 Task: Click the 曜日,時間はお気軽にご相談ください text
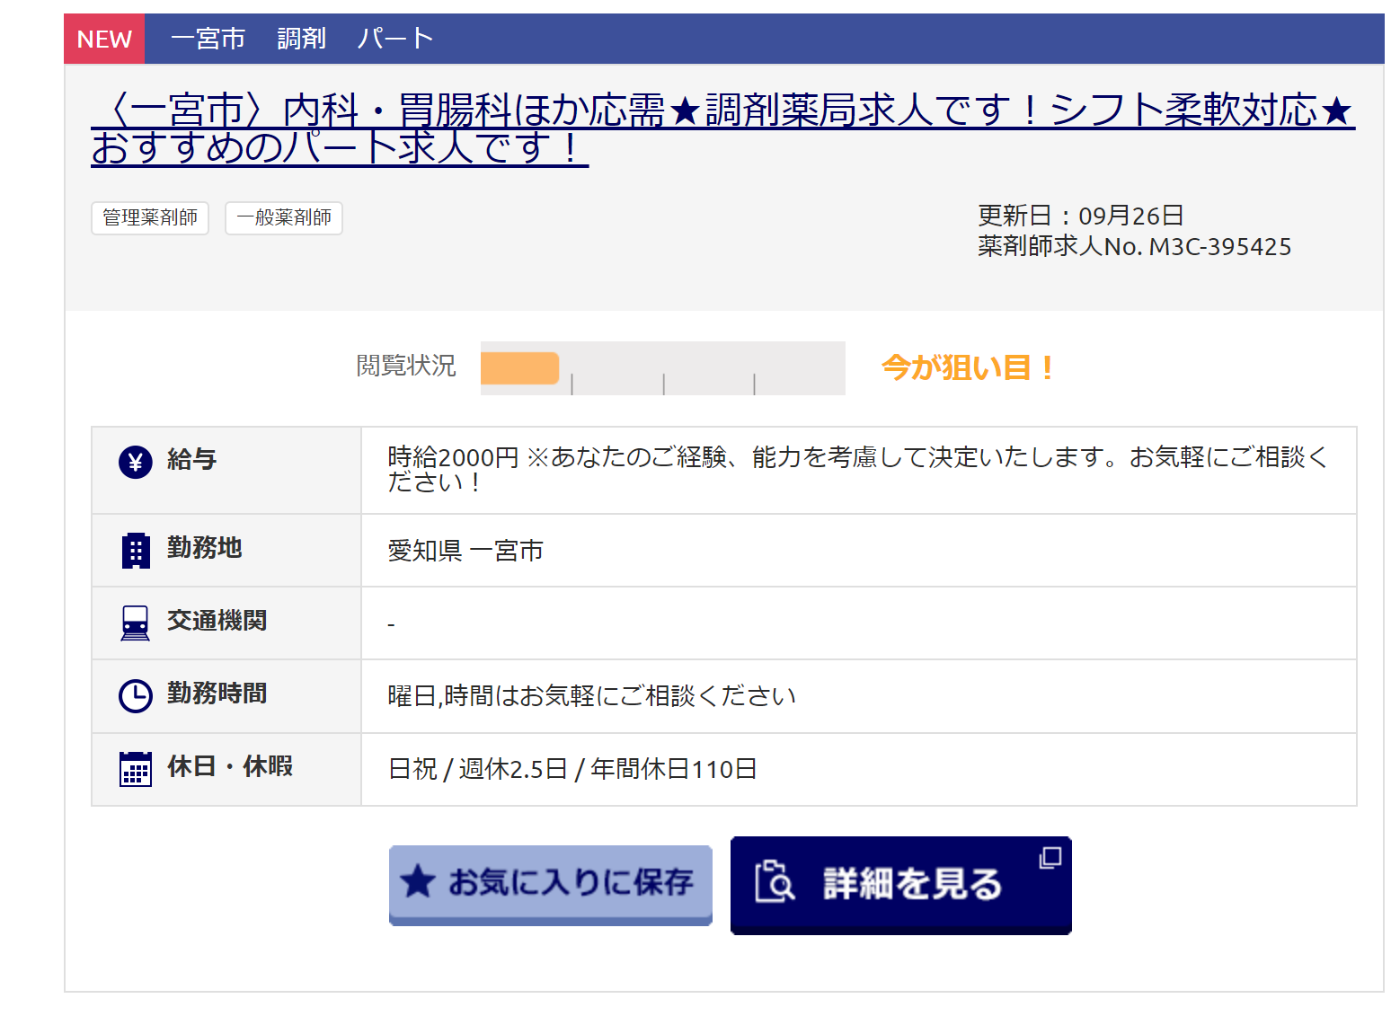click(x=592, y=696)
